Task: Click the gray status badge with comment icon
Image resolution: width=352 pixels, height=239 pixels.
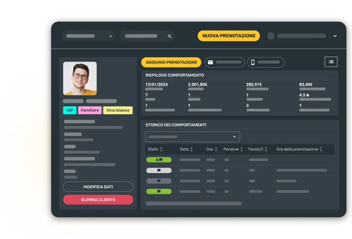Action: (x=159, y=181)
